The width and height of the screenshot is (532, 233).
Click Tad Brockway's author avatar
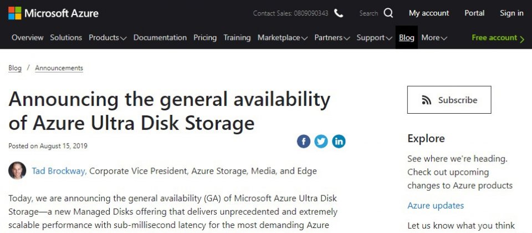click(x=17, y=171)
